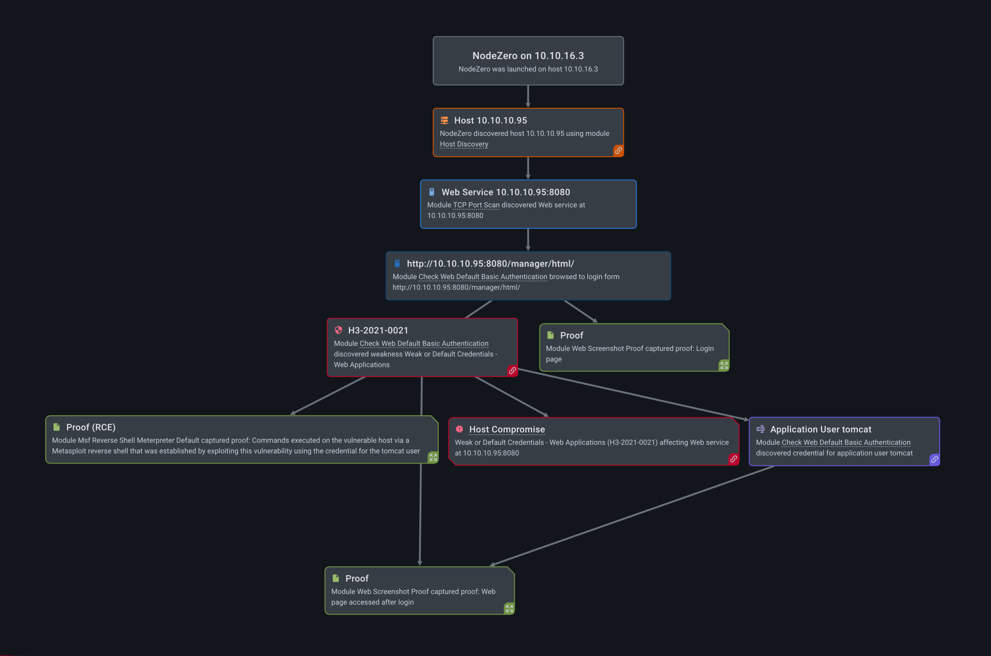This screenshot has height=656, width=991.
Task: Open the Host Discovery module link
Action: pos(464,144)
